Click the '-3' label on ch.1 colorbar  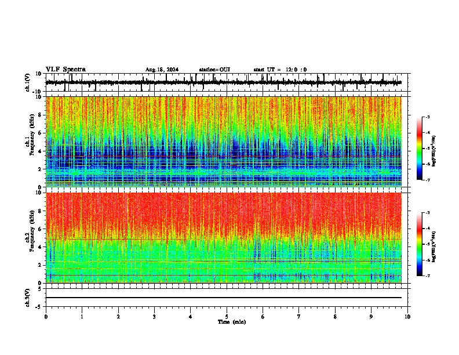click(428, 117)
